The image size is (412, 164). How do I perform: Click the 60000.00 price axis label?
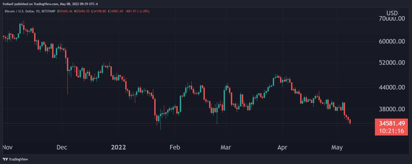click(x=392, y=41)
